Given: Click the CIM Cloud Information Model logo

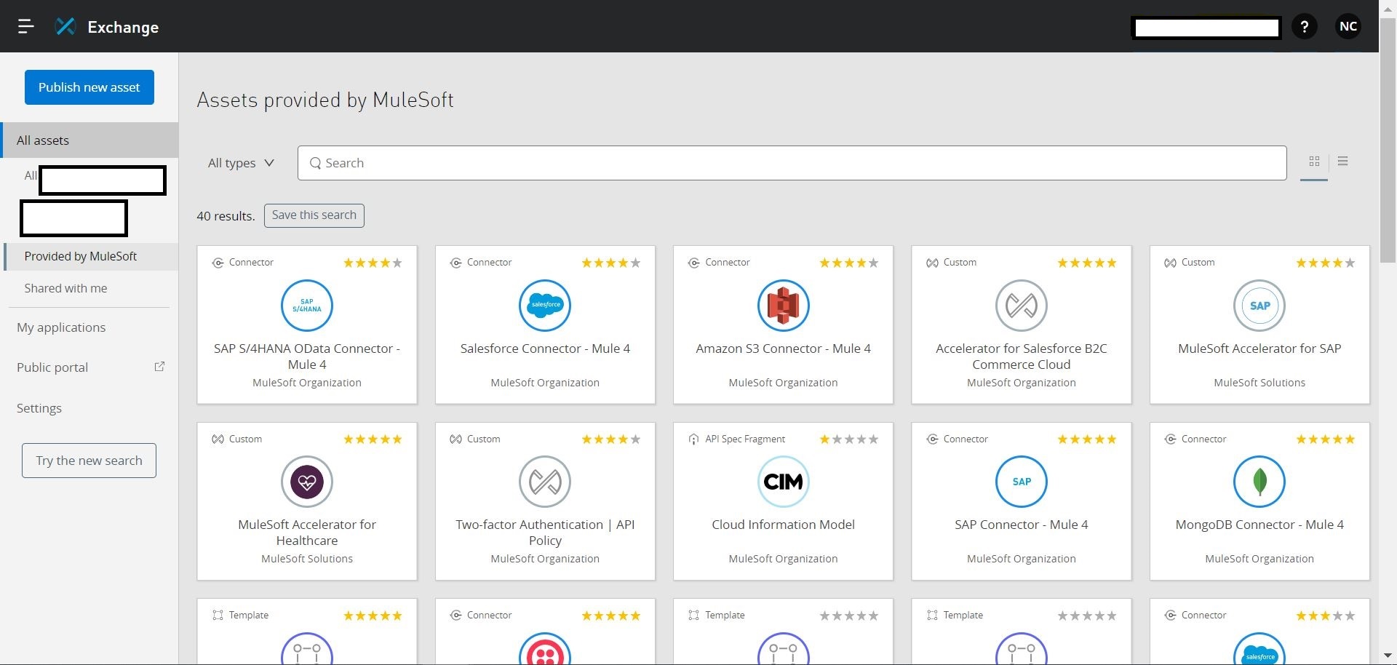Looking at the screenshot, I should coord(783,482).
